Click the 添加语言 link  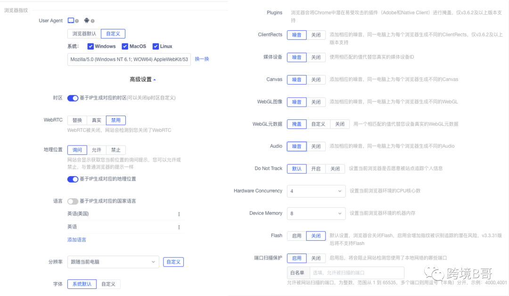[x=77, y=240]
